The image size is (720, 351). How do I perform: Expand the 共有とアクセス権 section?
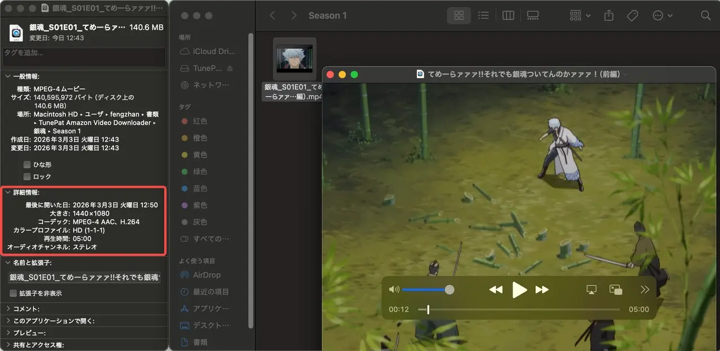7,345
